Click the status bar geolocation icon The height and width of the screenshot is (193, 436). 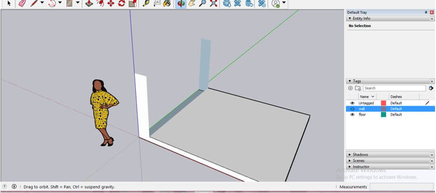point(5,186)
